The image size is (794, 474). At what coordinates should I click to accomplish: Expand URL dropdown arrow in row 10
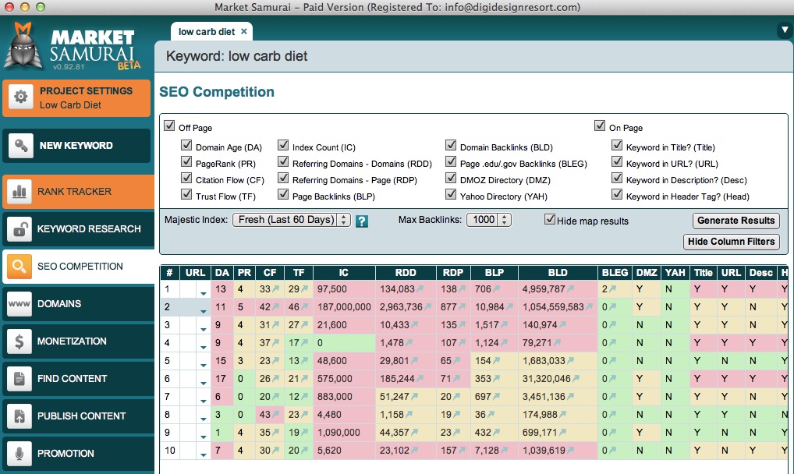[x=203, y=455]
